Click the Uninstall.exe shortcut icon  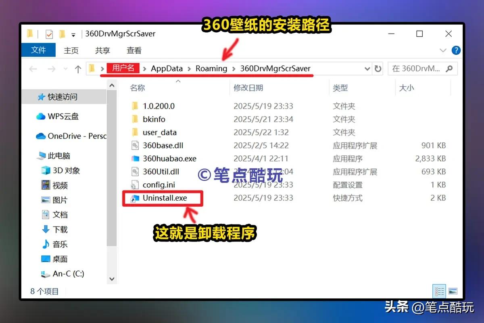pos(135,198)
